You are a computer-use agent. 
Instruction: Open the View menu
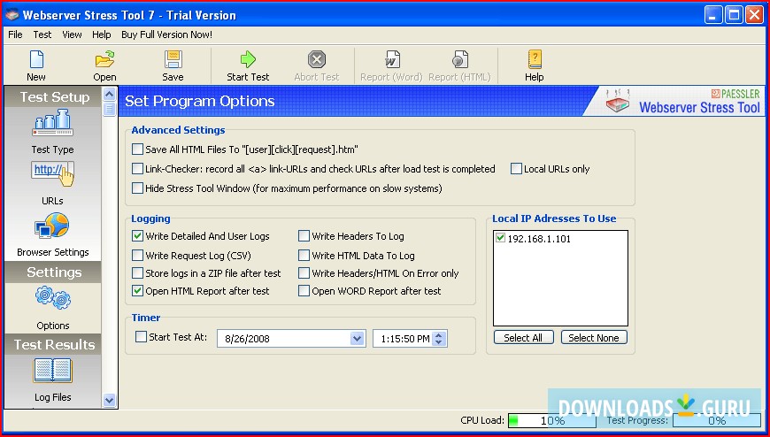(72, 34)
